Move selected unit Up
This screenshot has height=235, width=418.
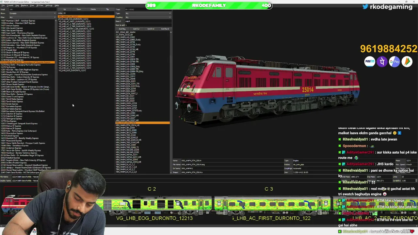[x=65, y=9]
